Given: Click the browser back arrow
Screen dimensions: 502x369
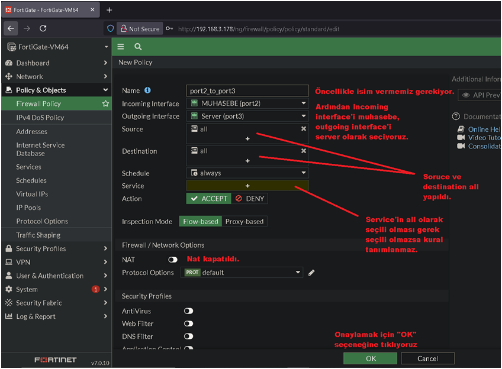Looking at the screenshot, I should 11,28.
